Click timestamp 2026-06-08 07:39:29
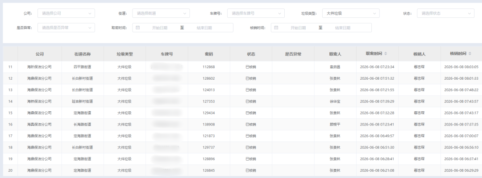 click(x=377, y=101)
